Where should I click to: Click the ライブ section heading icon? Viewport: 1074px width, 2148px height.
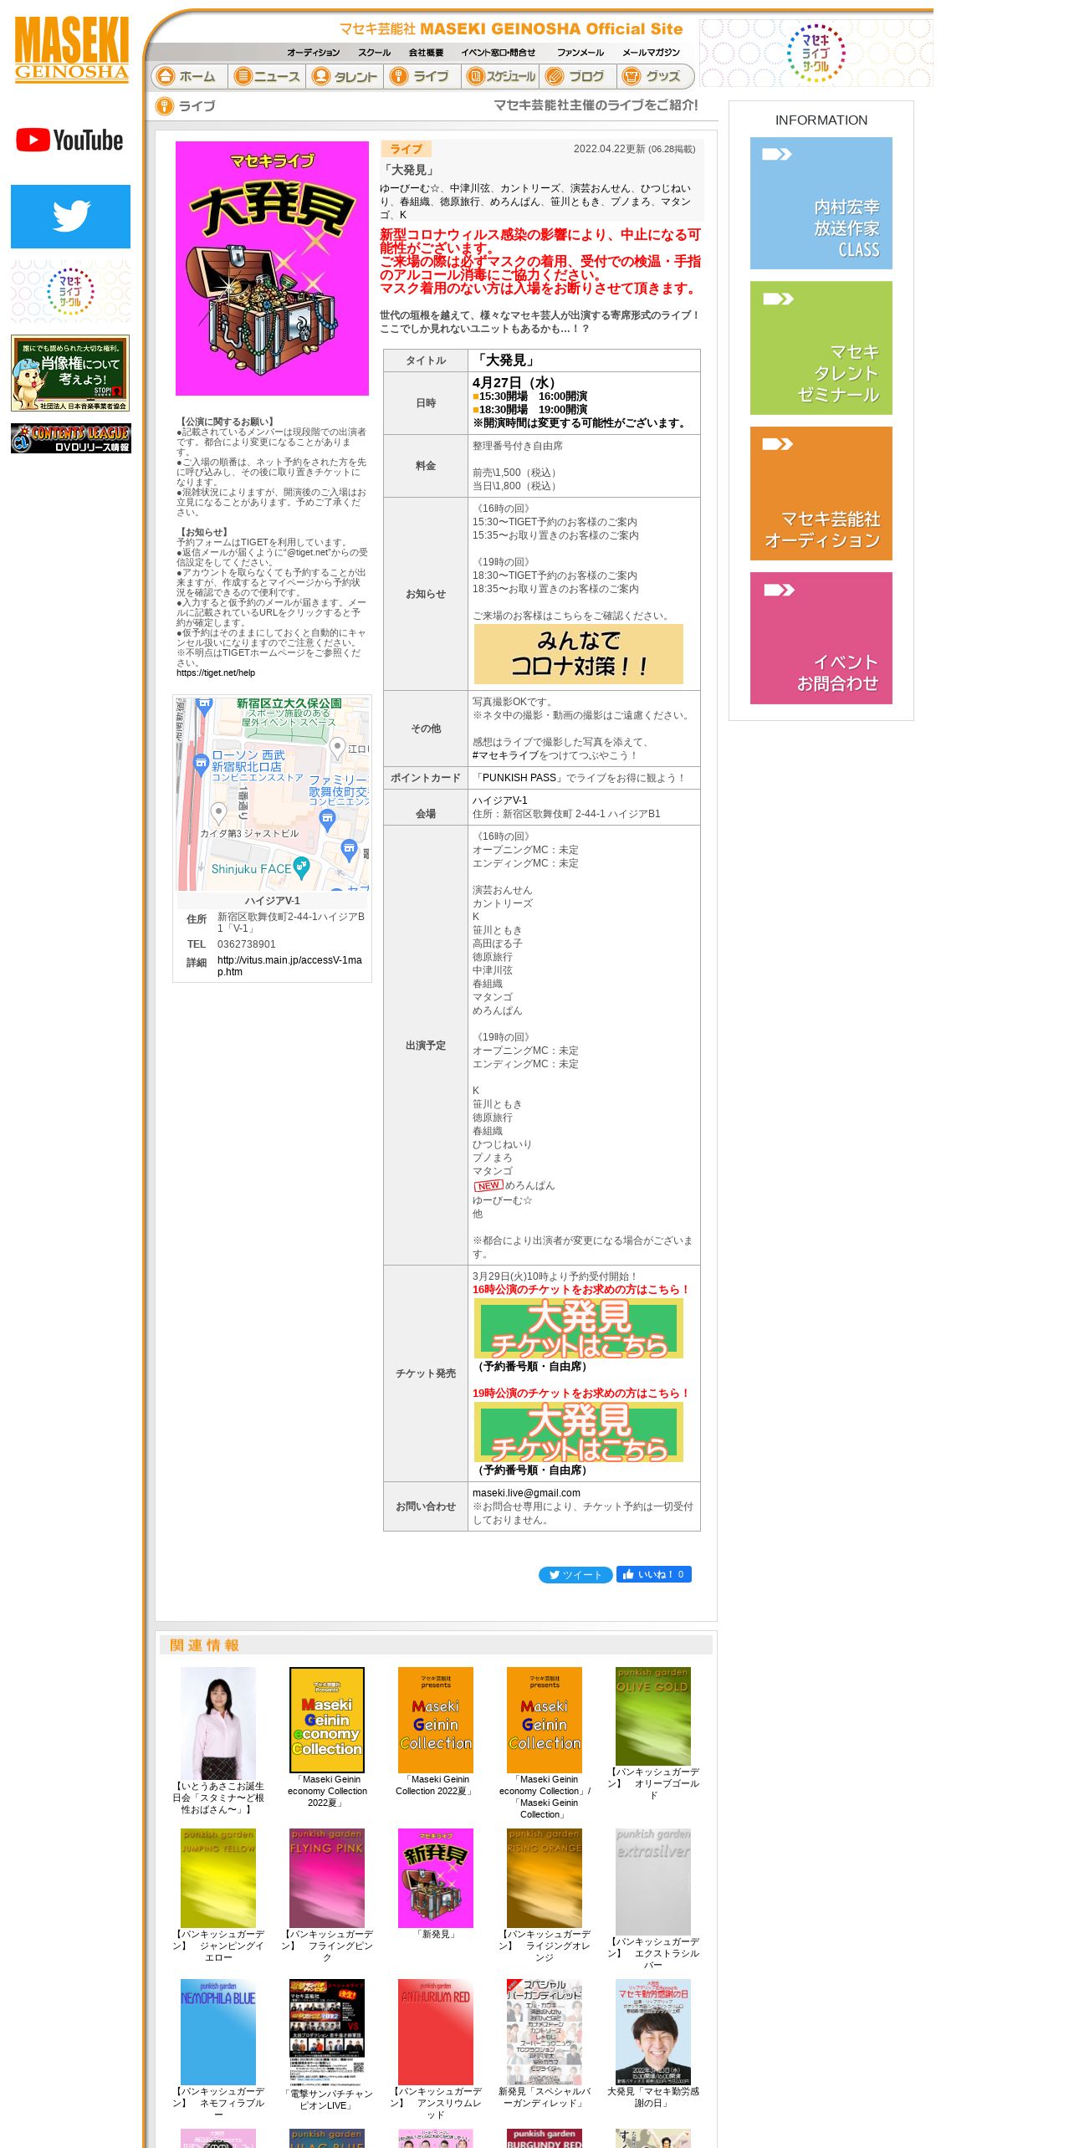pos(164,105)
